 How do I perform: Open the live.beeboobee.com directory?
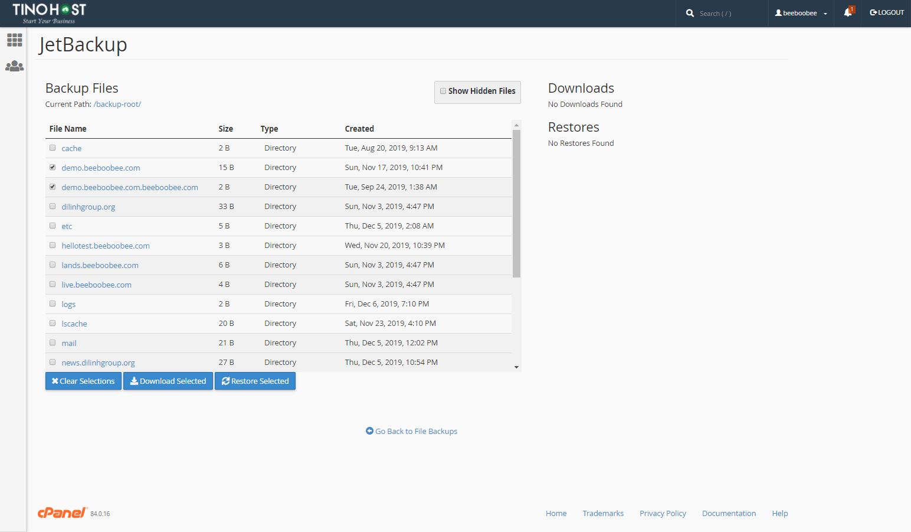pyautogui.click(x=97, y=285)
